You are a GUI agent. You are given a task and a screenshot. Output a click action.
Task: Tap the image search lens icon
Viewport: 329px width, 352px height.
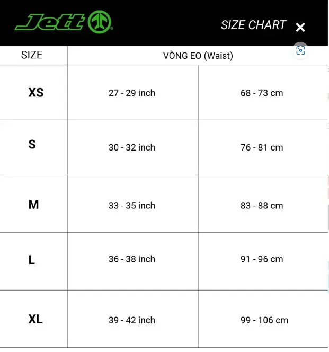300,50
